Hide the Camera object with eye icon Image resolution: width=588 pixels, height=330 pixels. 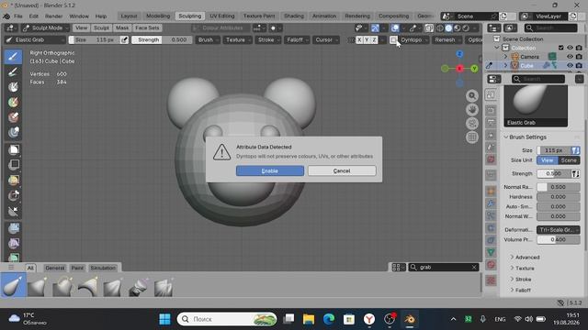570,57
